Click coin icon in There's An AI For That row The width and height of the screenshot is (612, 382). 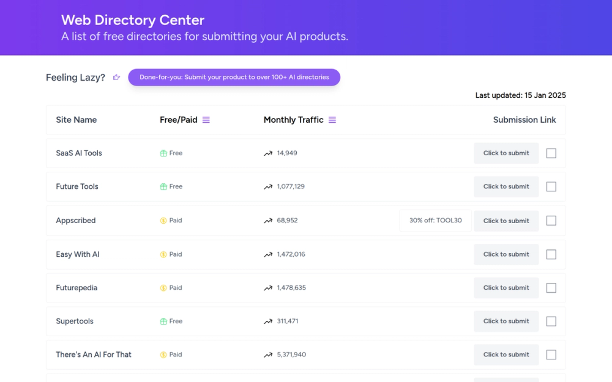pos(163,354)
